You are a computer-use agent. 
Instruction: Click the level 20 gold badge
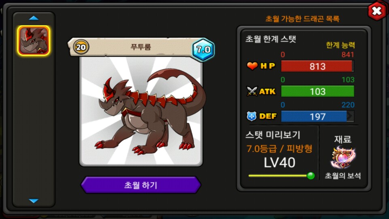81,47
